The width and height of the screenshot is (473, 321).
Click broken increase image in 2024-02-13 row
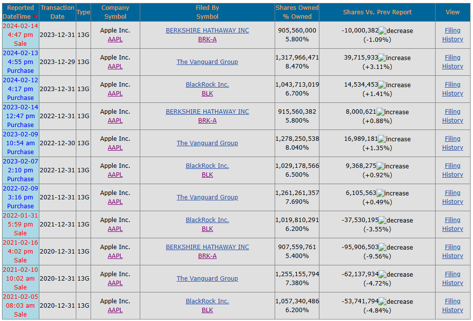382,58
